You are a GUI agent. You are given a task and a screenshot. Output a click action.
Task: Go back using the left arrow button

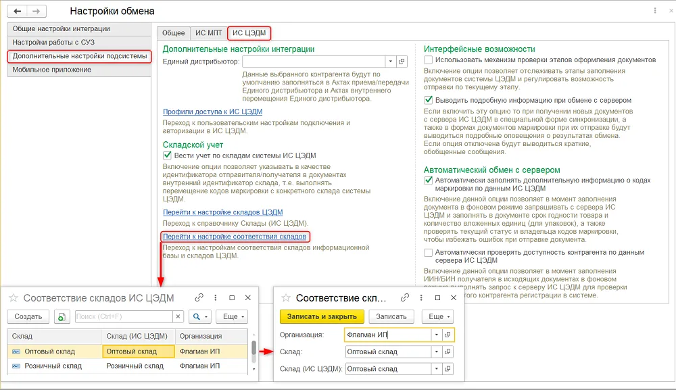18,11
